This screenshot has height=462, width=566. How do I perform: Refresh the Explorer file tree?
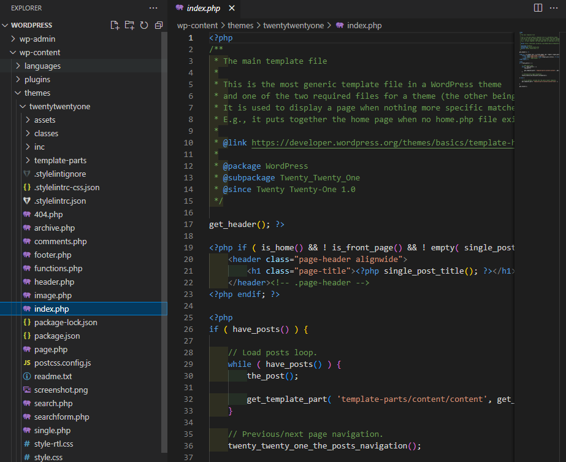click(x=144, y=25)
